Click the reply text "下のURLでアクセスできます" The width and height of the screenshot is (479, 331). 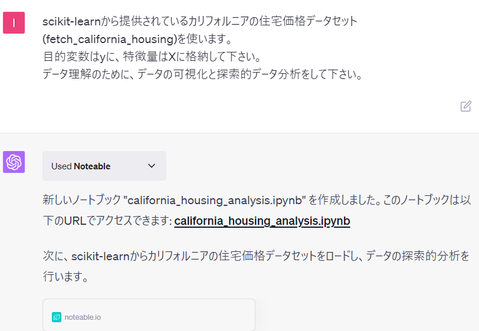(x=107, y=221)
